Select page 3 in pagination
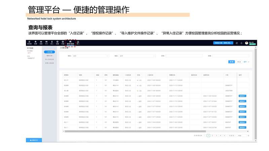 point(216,136)
